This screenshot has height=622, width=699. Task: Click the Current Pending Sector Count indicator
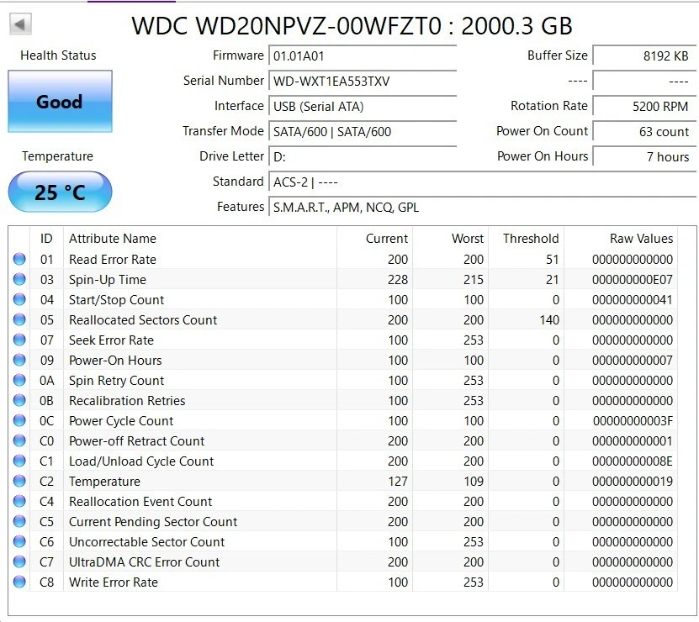pyautogui.click(x=19, y=521)
